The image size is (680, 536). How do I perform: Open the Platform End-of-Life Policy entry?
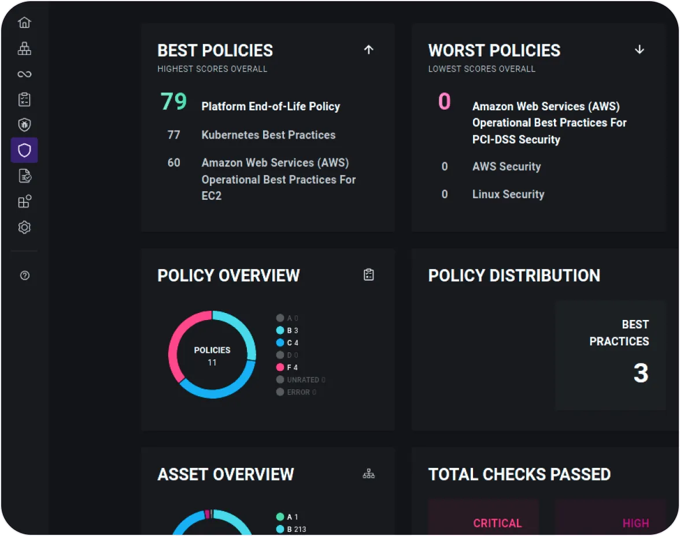[271, 106]
